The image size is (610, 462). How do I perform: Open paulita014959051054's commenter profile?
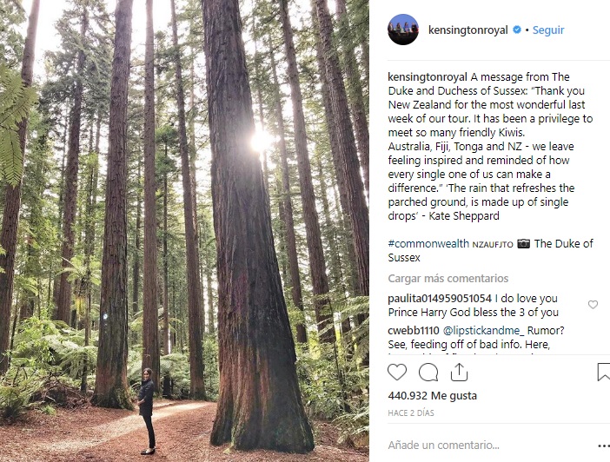click(441, 299)
